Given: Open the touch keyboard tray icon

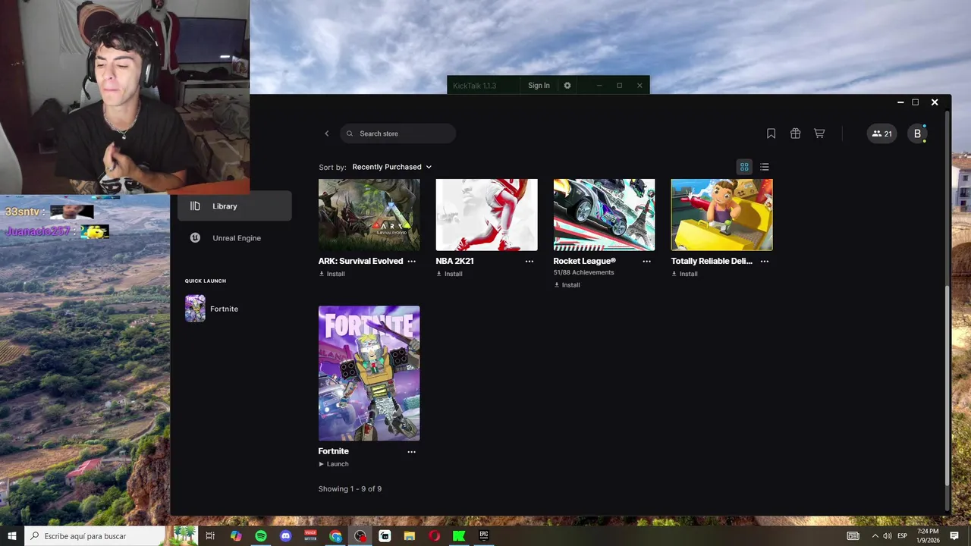Looking at the screenshot, I should coord(853,536).
